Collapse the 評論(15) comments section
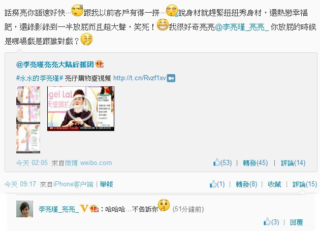Viewport: 320px width, 231px height. pyautogui.click(x=305, y=184)
